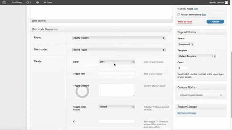Open the Template dropdown showing Default Template

(196, 56)
